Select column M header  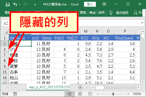(86, 31)
